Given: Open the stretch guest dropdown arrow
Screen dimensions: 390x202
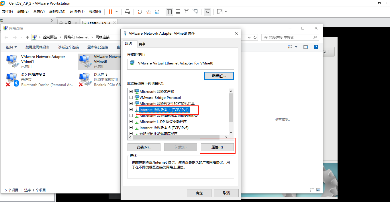Looking at the screenshot, I should point(226,12).
